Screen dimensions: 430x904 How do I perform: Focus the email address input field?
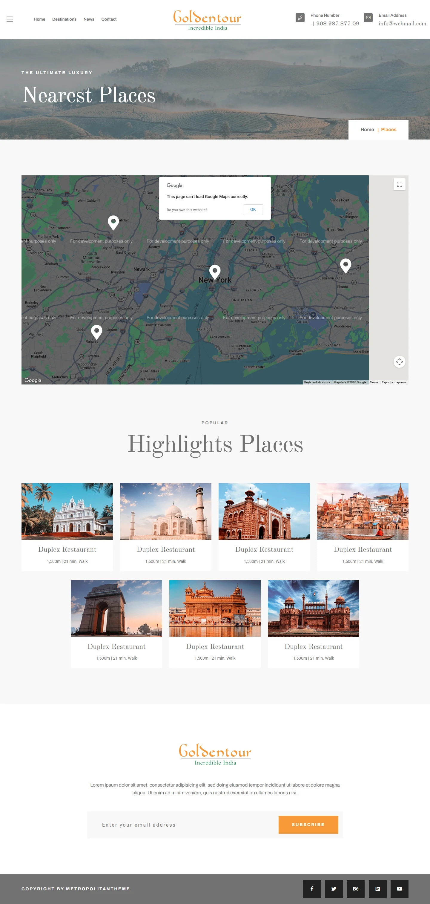[x=182, y=825]
